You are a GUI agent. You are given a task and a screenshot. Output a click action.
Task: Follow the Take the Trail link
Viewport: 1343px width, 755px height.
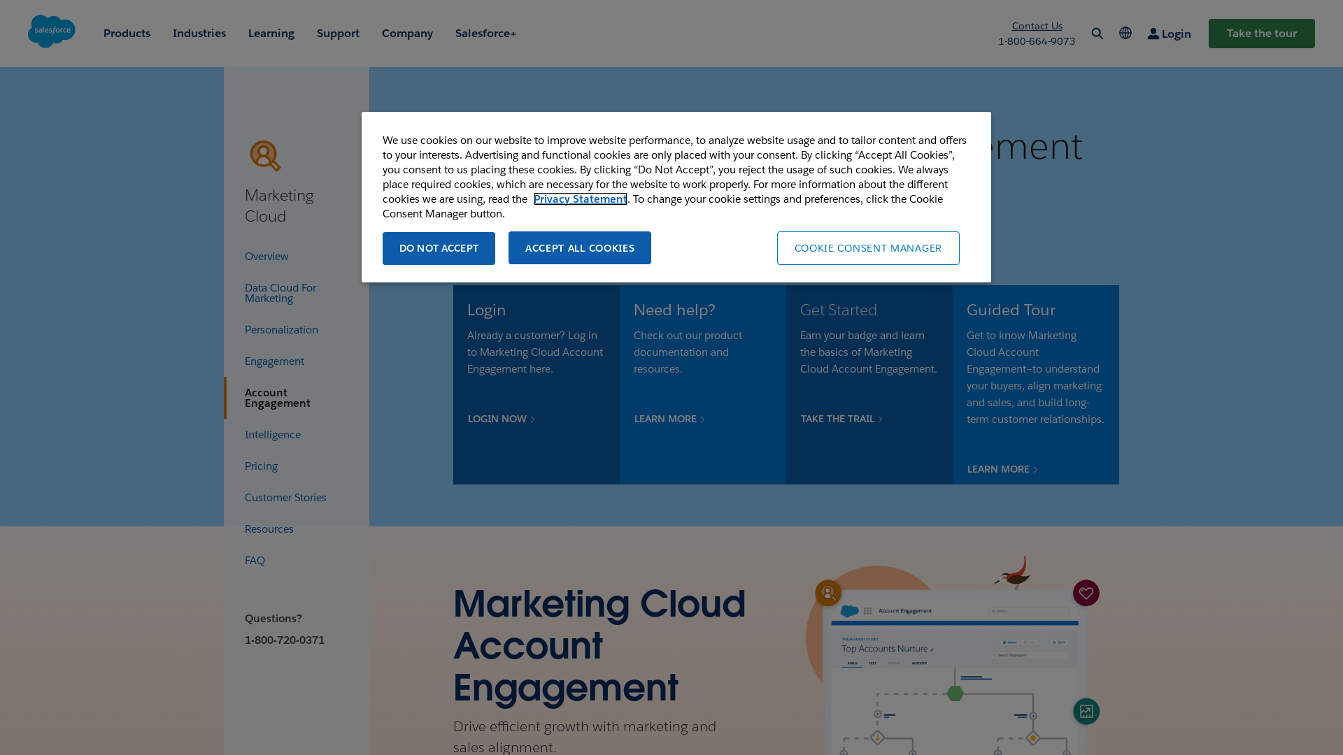[x=837, y=419]
